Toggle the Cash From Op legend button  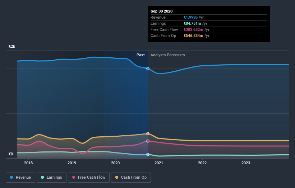click(131, 178)
